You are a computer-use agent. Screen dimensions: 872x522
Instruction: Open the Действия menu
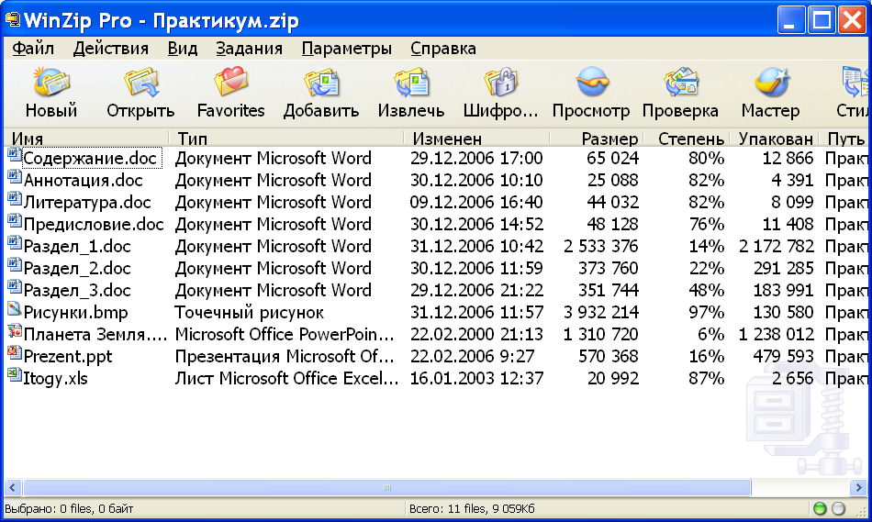click(x=111, y=49)
